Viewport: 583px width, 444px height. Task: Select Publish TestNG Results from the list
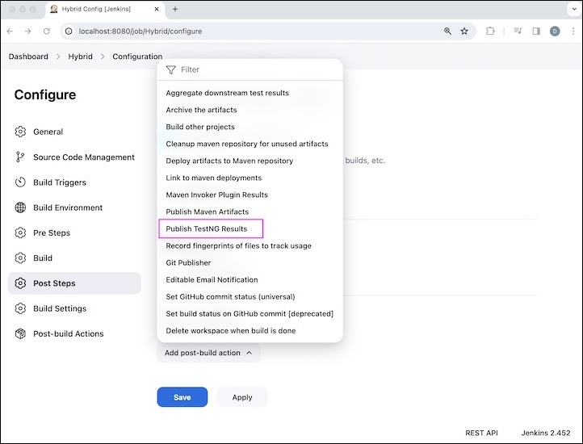click(207, 229)
